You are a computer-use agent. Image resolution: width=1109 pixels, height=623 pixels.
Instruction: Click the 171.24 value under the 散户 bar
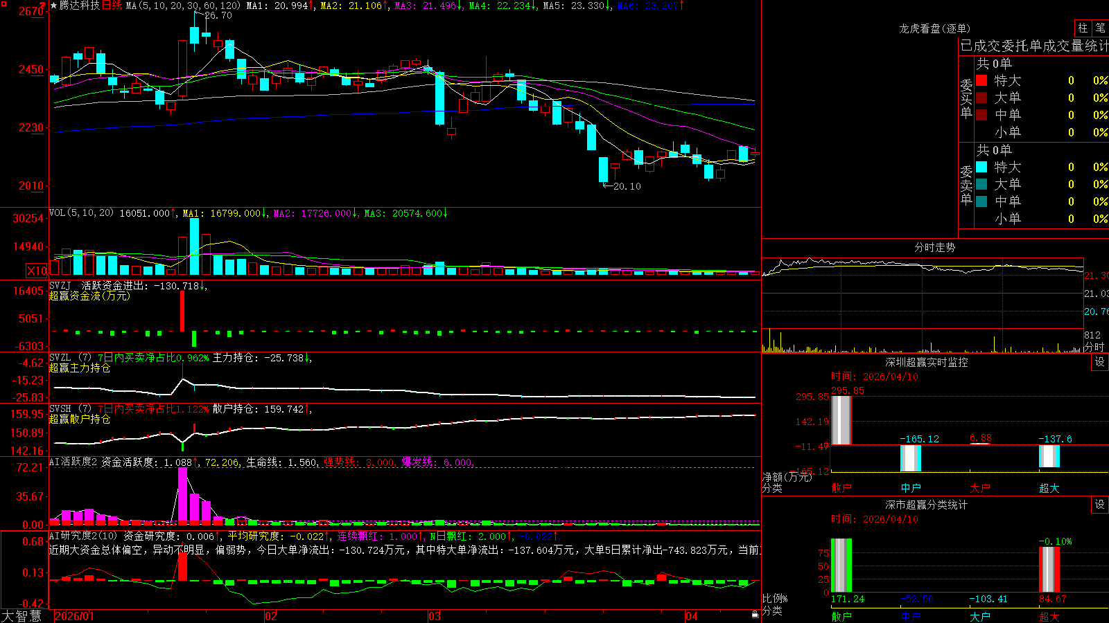point(848,599)
